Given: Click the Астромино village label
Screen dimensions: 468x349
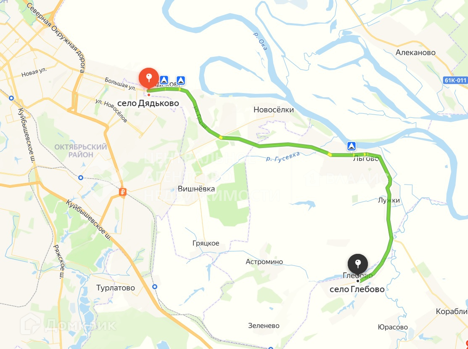Looking at the screenshot, I should (x=264, y=262).
